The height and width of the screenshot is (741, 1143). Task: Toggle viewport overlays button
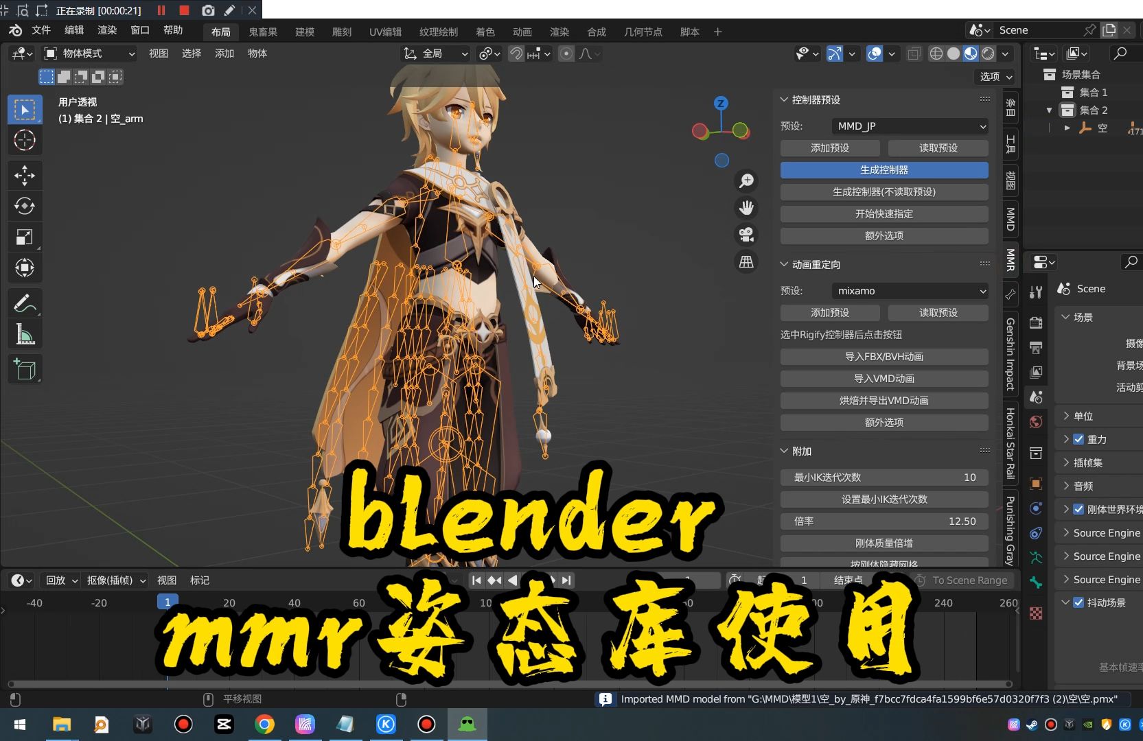click(875, 54)
